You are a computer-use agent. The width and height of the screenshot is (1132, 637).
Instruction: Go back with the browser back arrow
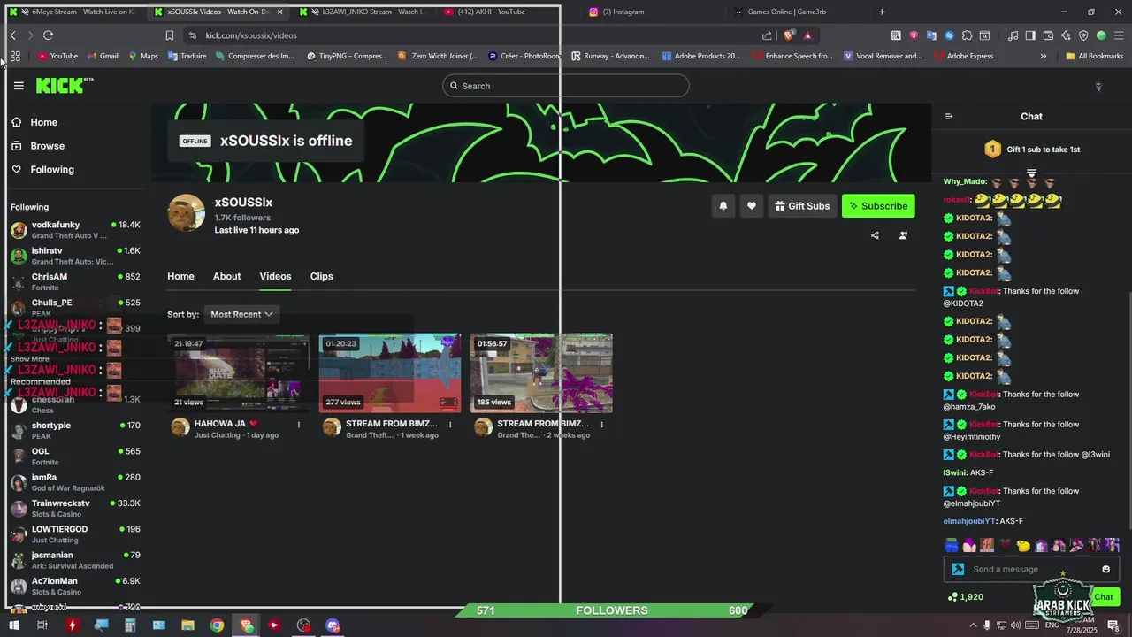point(13,35)
